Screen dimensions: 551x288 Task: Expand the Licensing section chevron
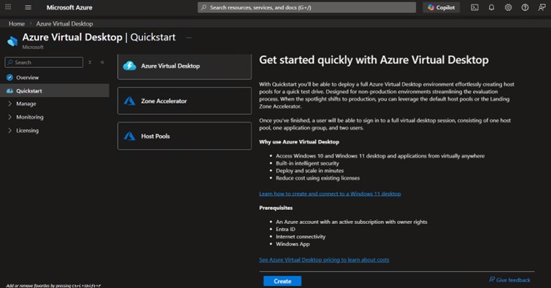tap(9, 131)
